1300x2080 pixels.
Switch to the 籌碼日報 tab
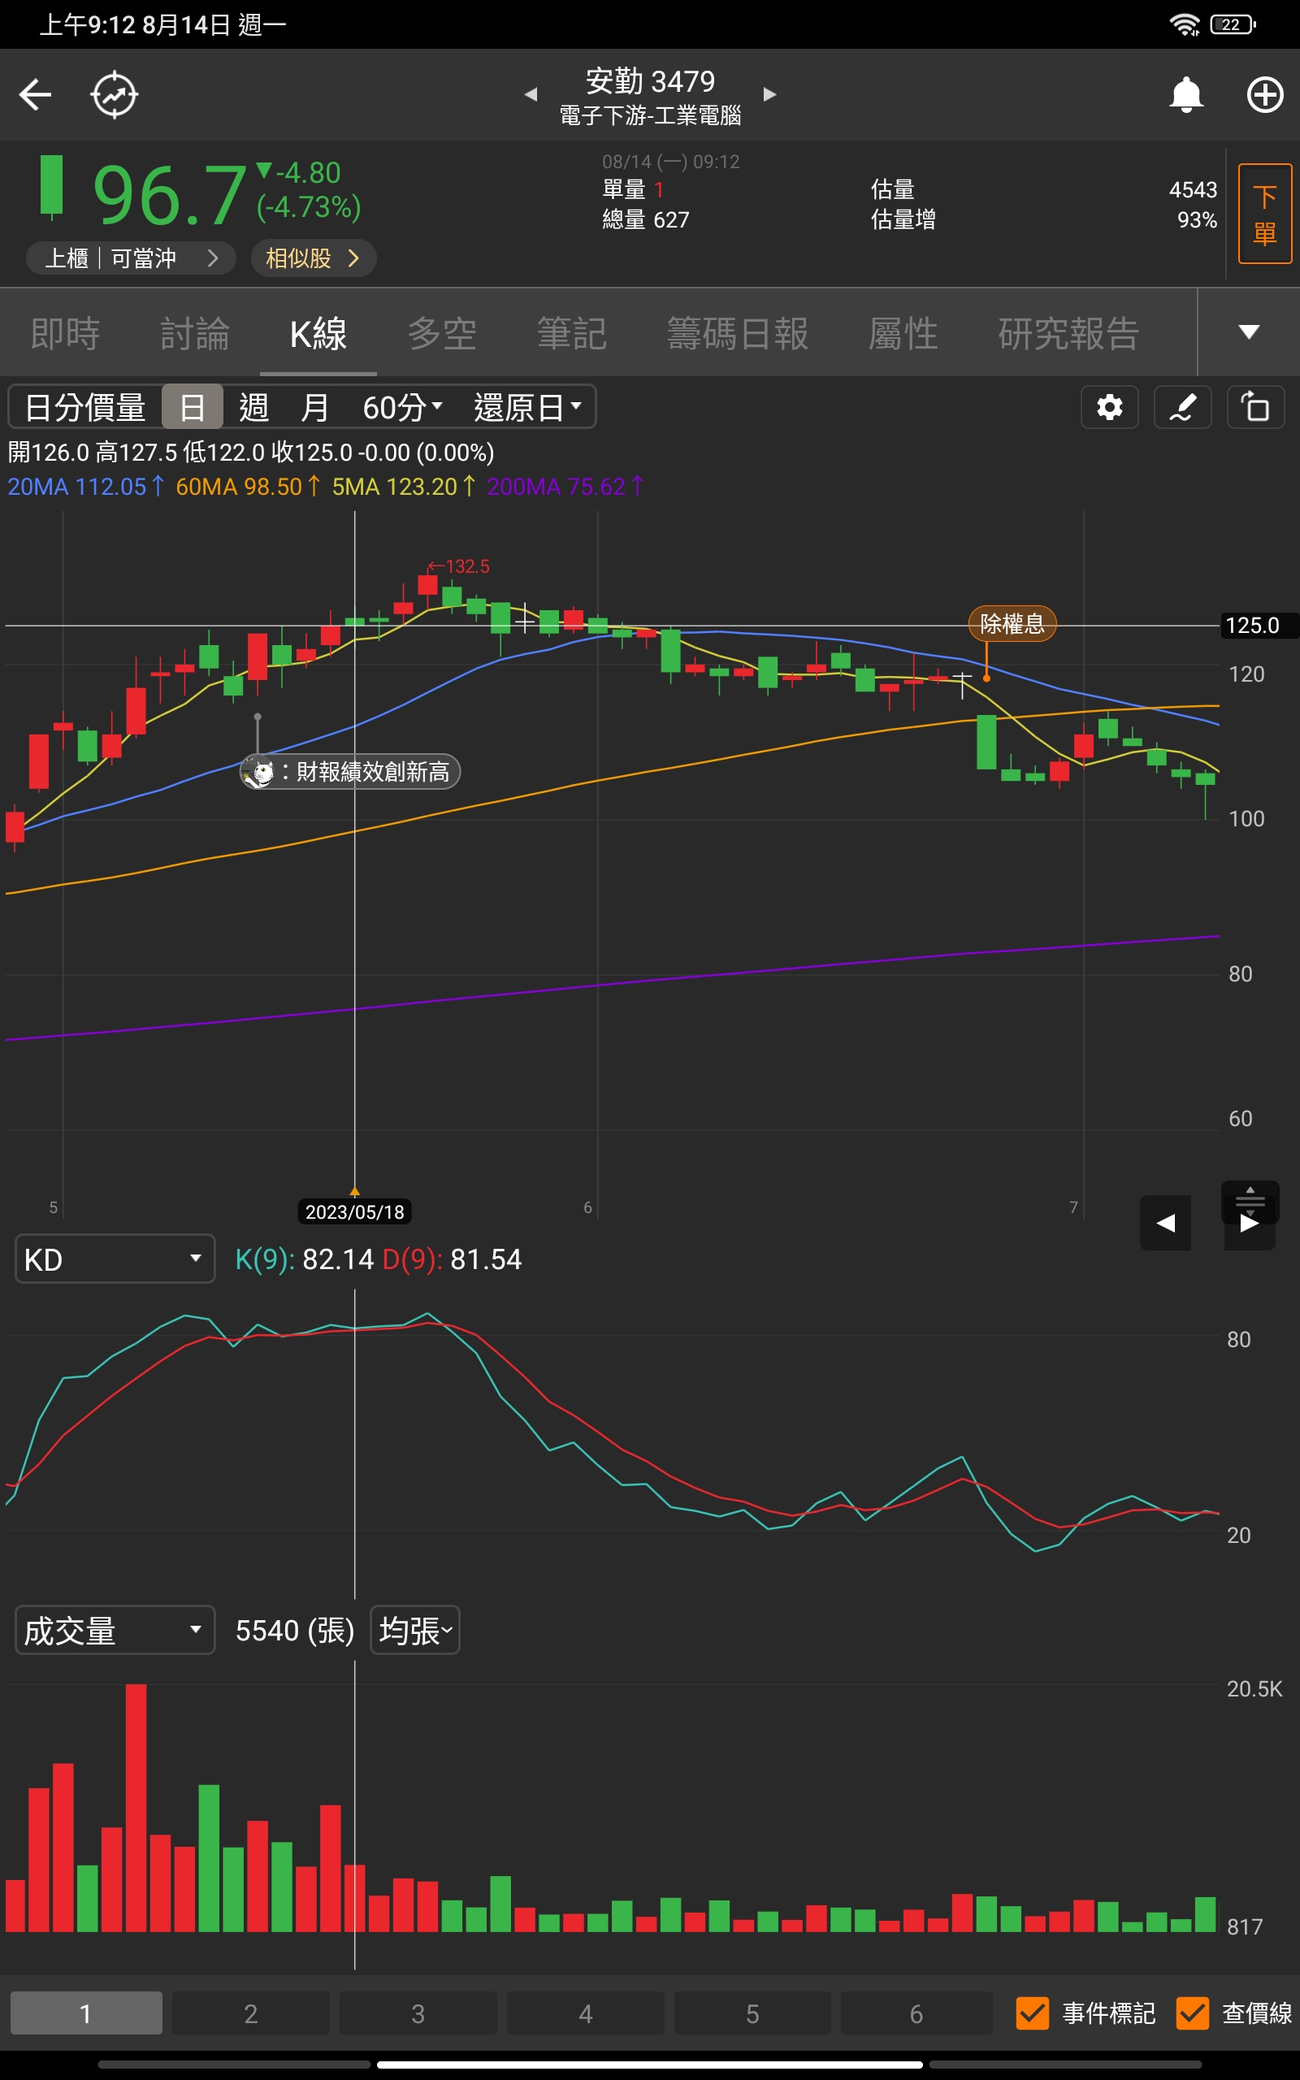point(737,333)
